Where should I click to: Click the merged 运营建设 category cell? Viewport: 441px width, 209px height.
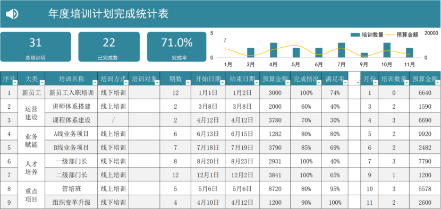click(31, 113)
